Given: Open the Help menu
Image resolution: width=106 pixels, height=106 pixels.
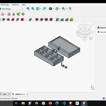Looking at the screenshot, I should 24,5.
